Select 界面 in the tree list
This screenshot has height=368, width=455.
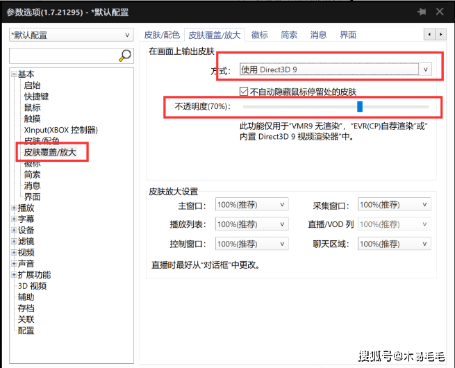[x=32, y=197]
